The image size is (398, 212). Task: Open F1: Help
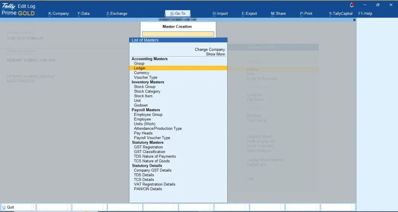tap(365, 14)
